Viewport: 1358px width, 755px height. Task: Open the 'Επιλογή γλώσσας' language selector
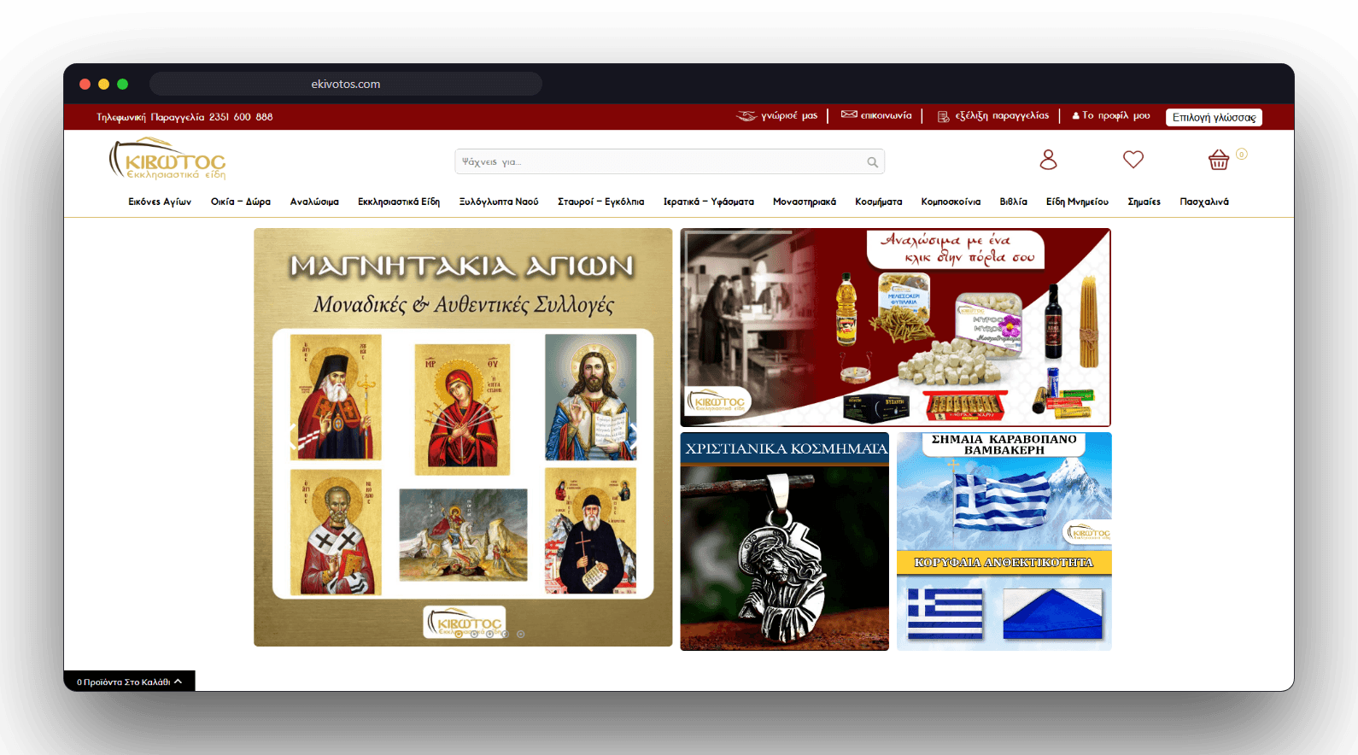[x=1214, y=117]
